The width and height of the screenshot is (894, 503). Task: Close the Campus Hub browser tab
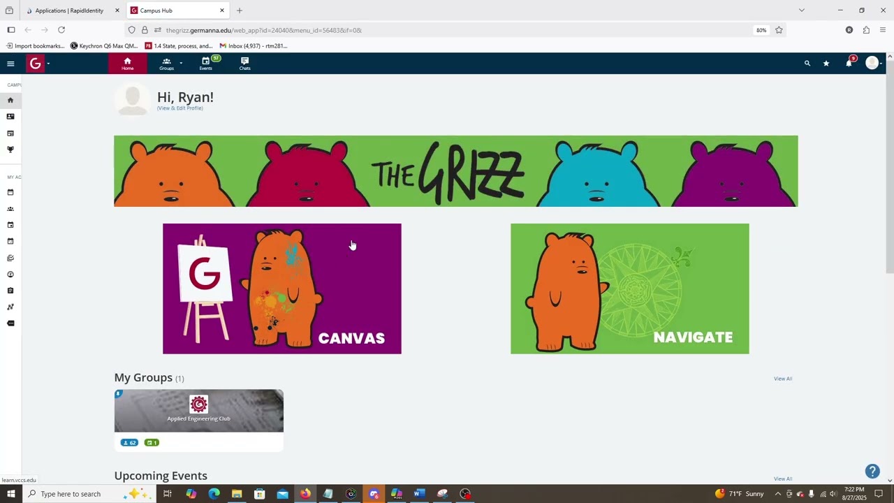point(222,10)
